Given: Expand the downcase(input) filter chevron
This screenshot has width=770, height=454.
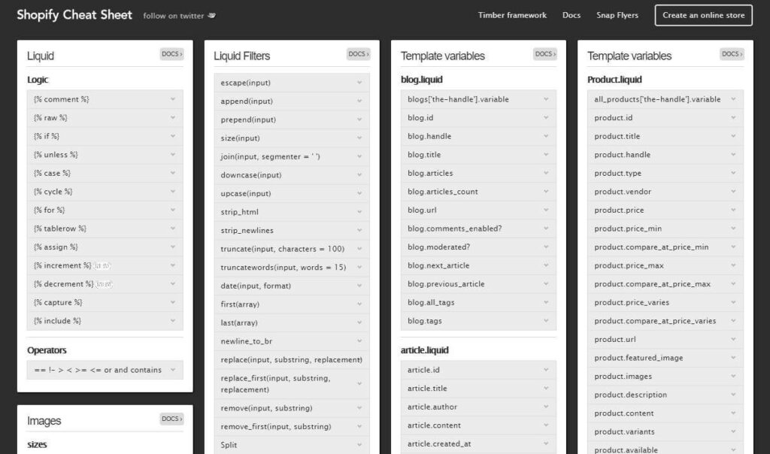Looking at the screenshot, I should 359,175.
